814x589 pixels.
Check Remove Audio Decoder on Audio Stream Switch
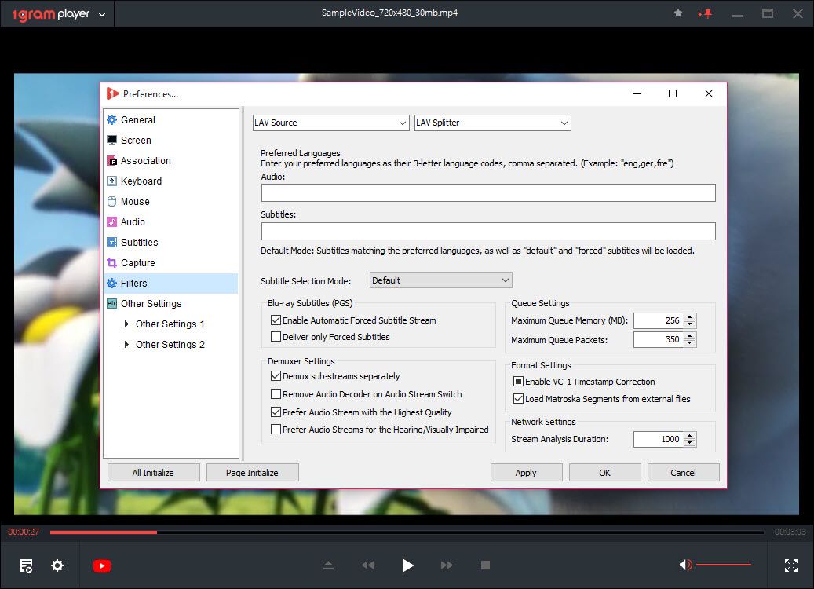tap(276, 394)
